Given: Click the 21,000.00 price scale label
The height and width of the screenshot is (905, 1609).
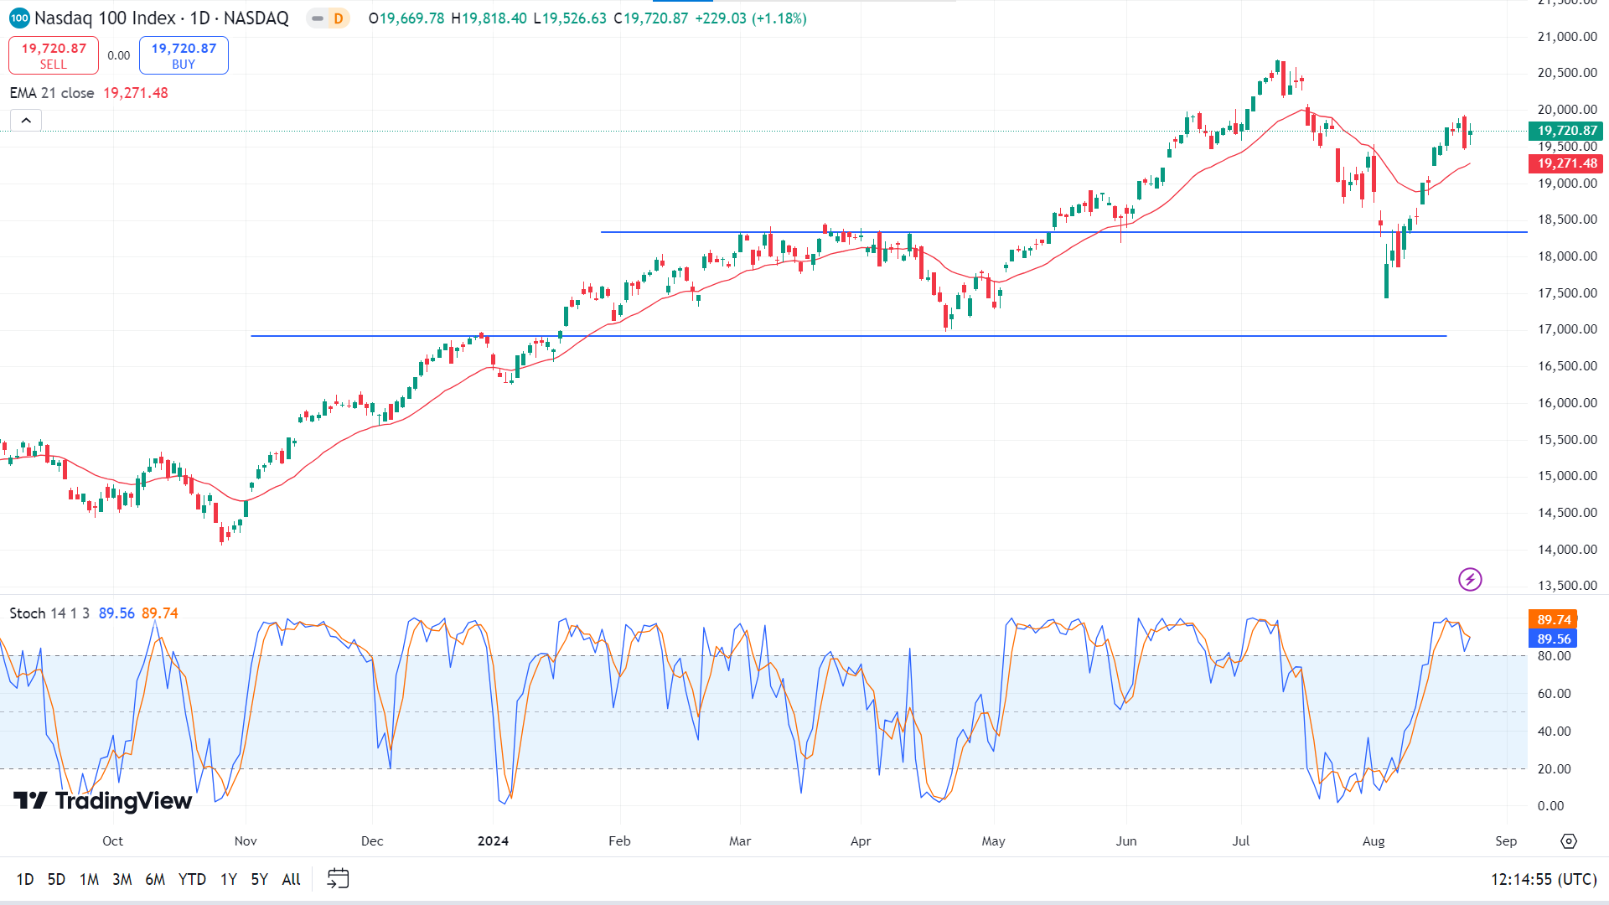Looking at the screenshot, I should pyautogui.click(x=1567, y=36).
